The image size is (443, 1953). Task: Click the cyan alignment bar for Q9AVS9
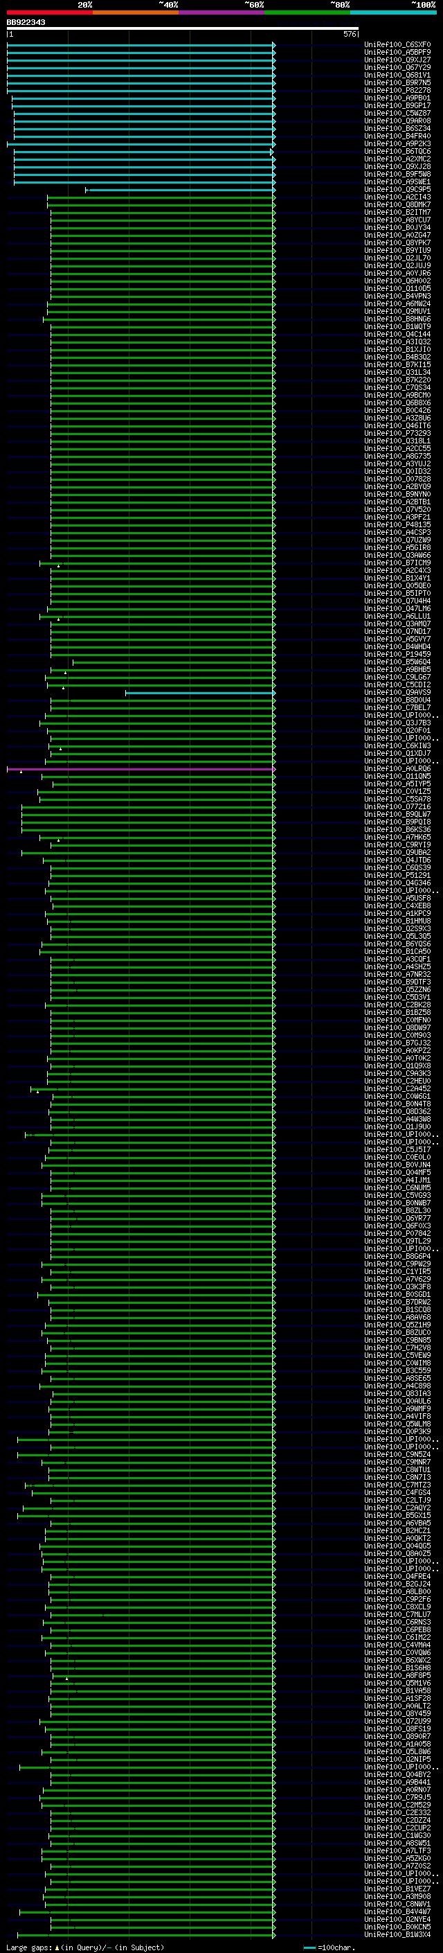200,693
